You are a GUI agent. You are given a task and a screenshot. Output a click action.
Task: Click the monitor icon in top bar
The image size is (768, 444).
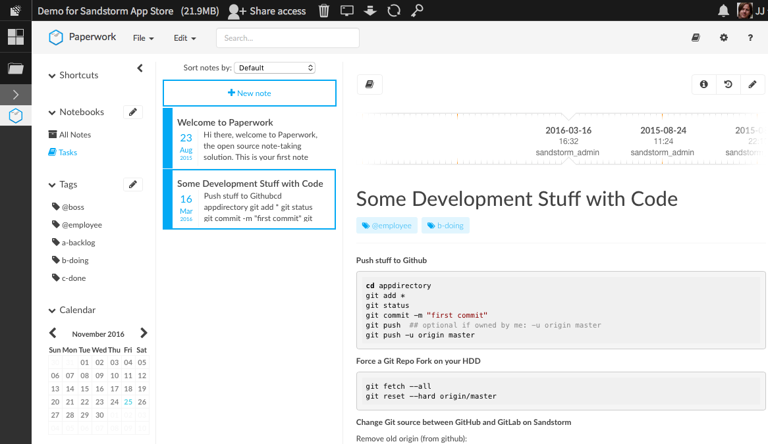[x=346, y=11]
